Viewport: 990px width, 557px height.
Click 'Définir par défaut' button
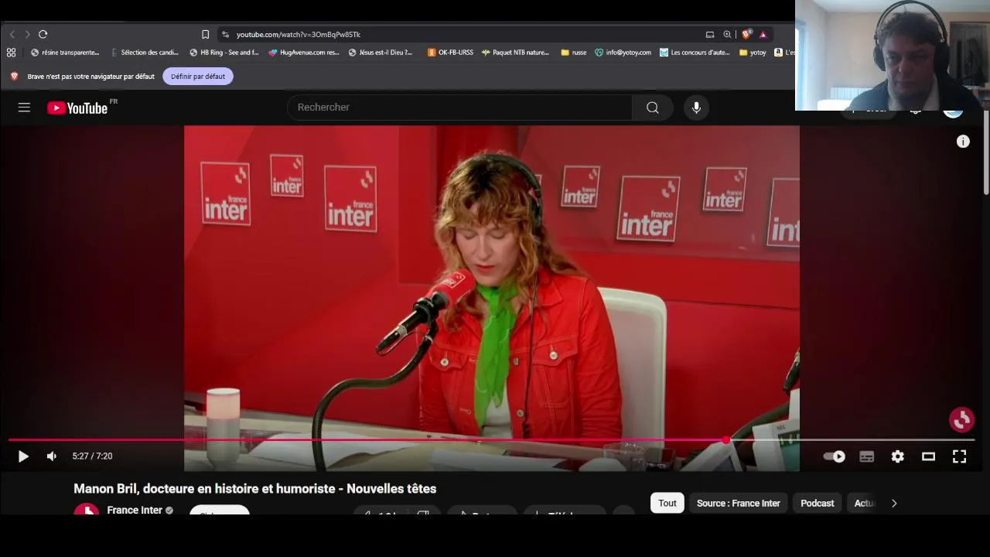198,77
